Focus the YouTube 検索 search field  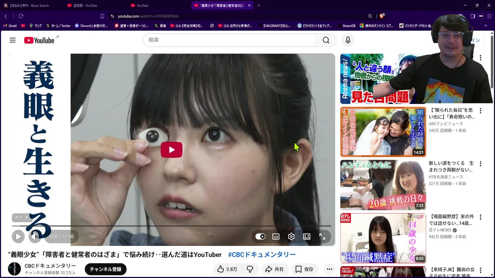pos(230,40)
